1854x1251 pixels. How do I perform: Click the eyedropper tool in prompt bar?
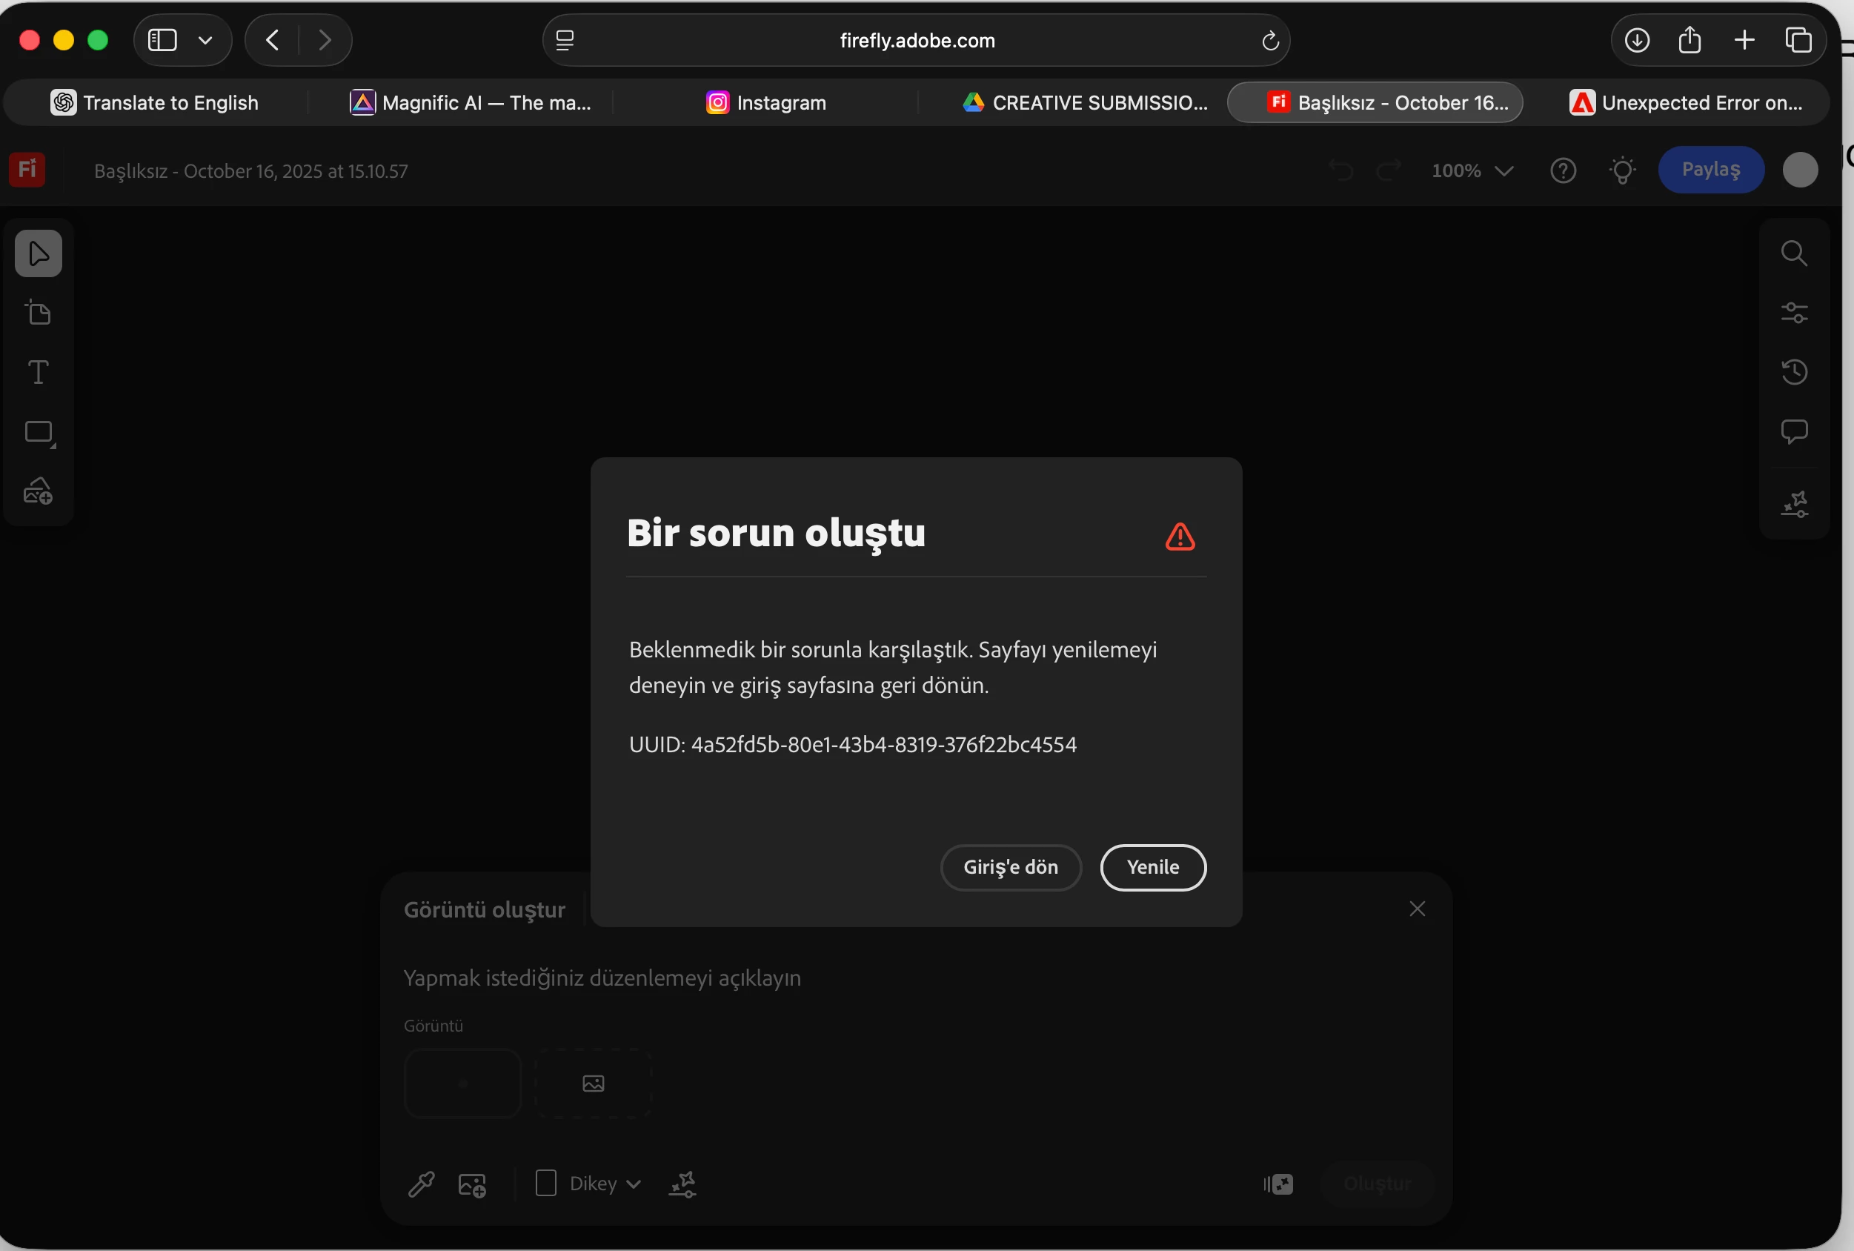[421, 1185]
